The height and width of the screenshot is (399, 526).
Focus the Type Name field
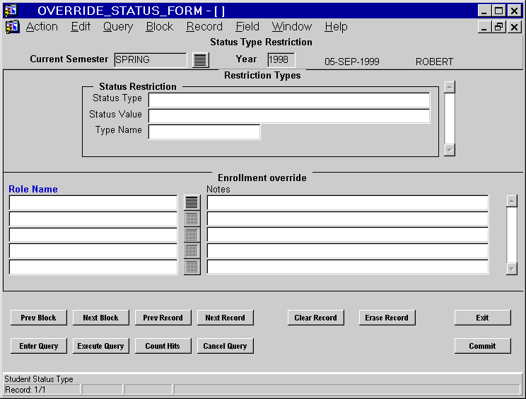pyautogui.click(x=204, y=132)
